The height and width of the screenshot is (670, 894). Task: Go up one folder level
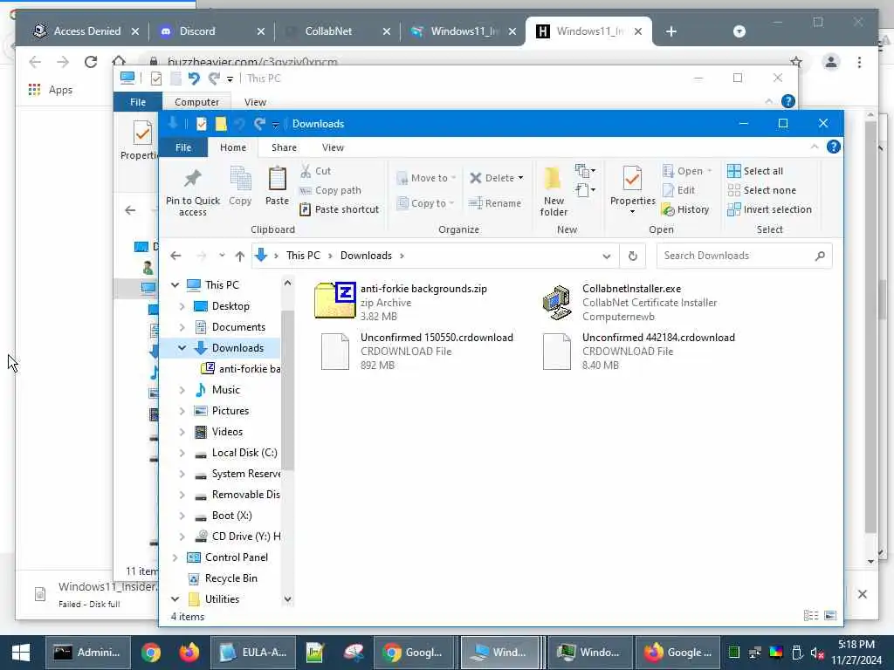(x=240, y=256)
